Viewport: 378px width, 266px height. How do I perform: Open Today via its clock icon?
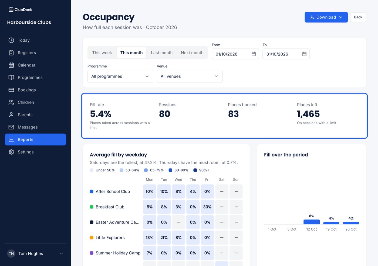click(x=11, y=40)
